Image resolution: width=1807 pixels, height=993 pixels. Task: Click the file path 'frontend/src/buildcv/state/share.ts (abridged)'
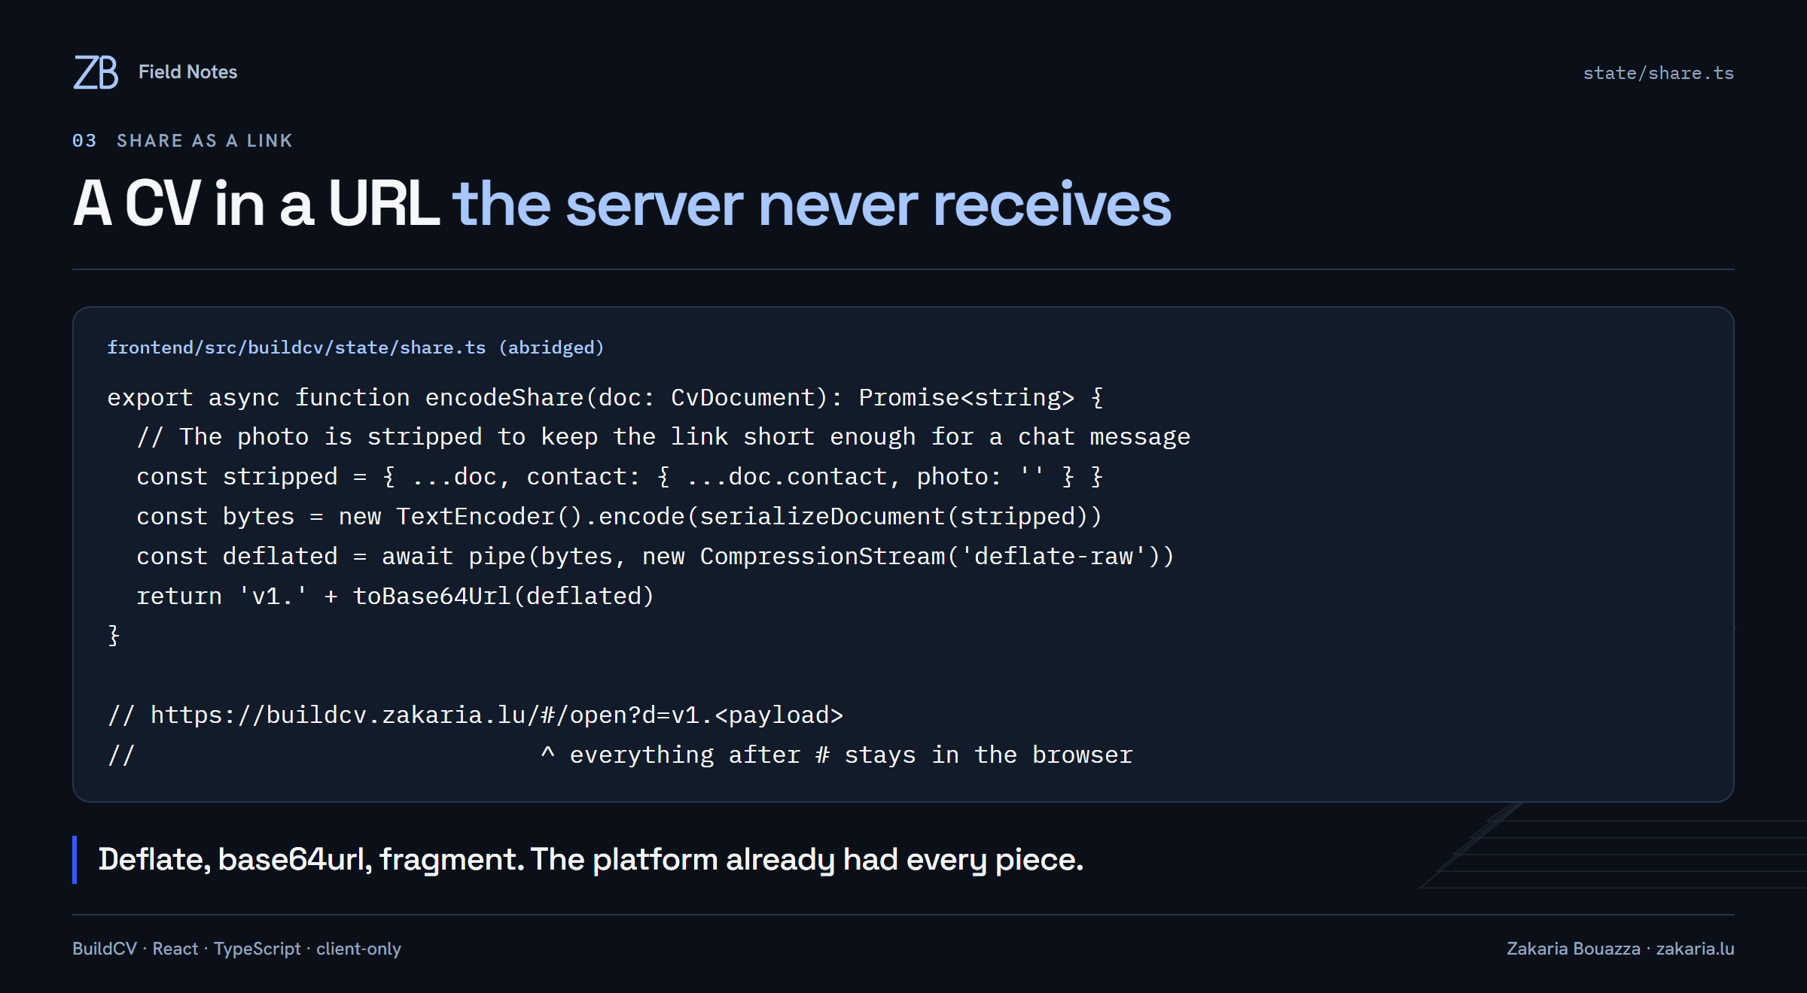(x=355, y=348)
